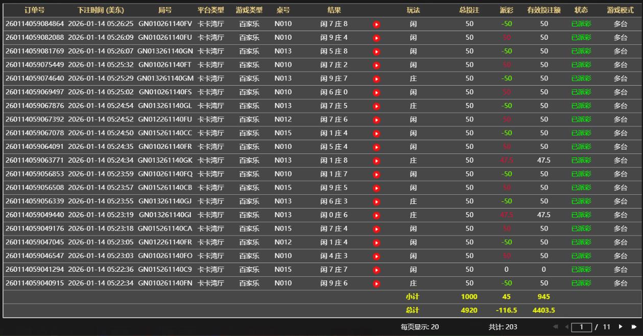Image resolution: width=643 pixels, height=336 pixels.
Task: Select order number 260114059063771
Action: pyautogui.click(x=35, y=160)
